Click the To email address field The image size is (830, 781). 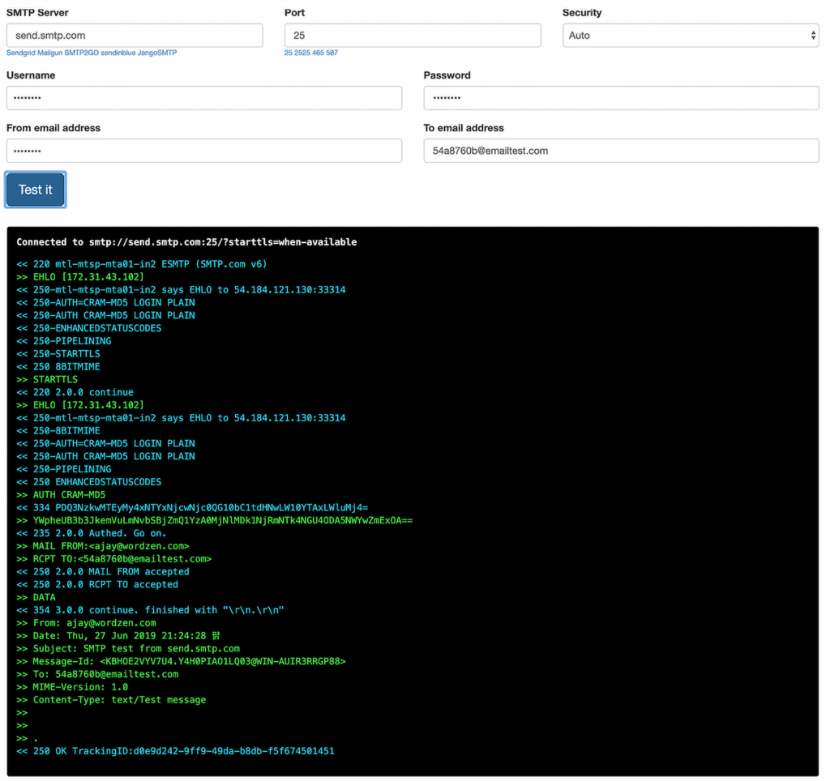621,150
